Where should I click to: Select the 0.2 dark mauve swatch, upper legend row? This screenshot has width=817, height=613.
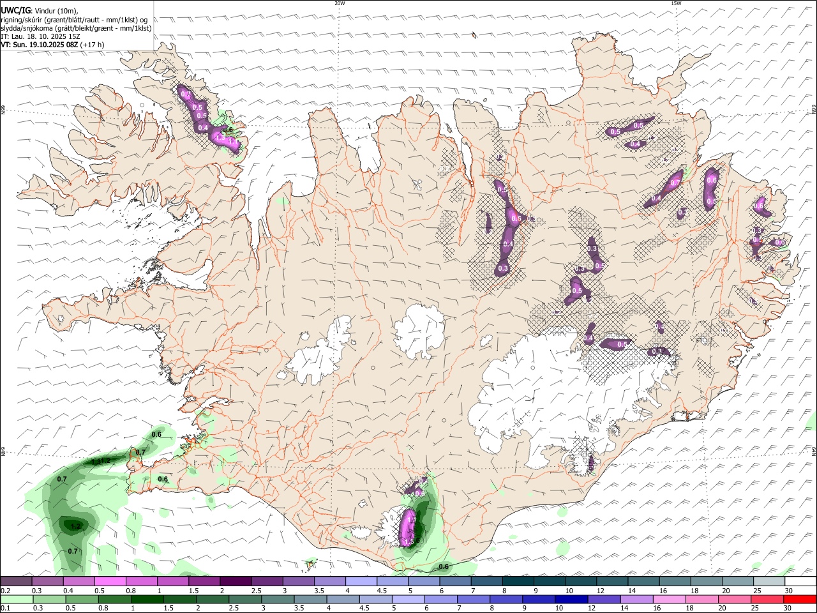tap(16, 582)
